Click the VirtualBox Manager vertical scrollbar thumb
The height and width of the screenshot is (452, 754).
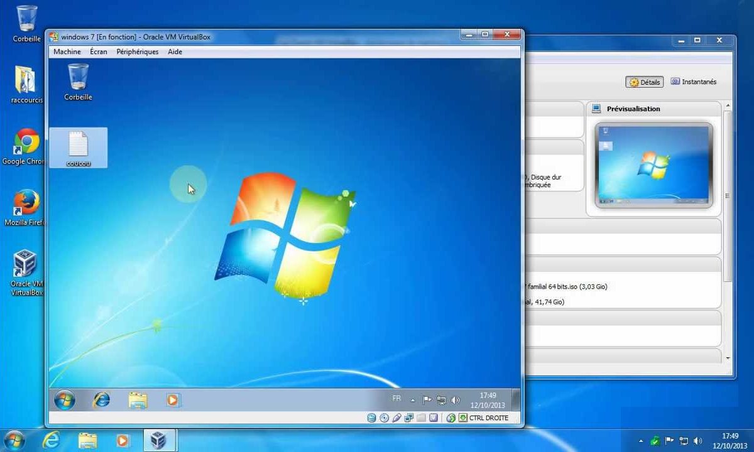[x=728, y=196]
